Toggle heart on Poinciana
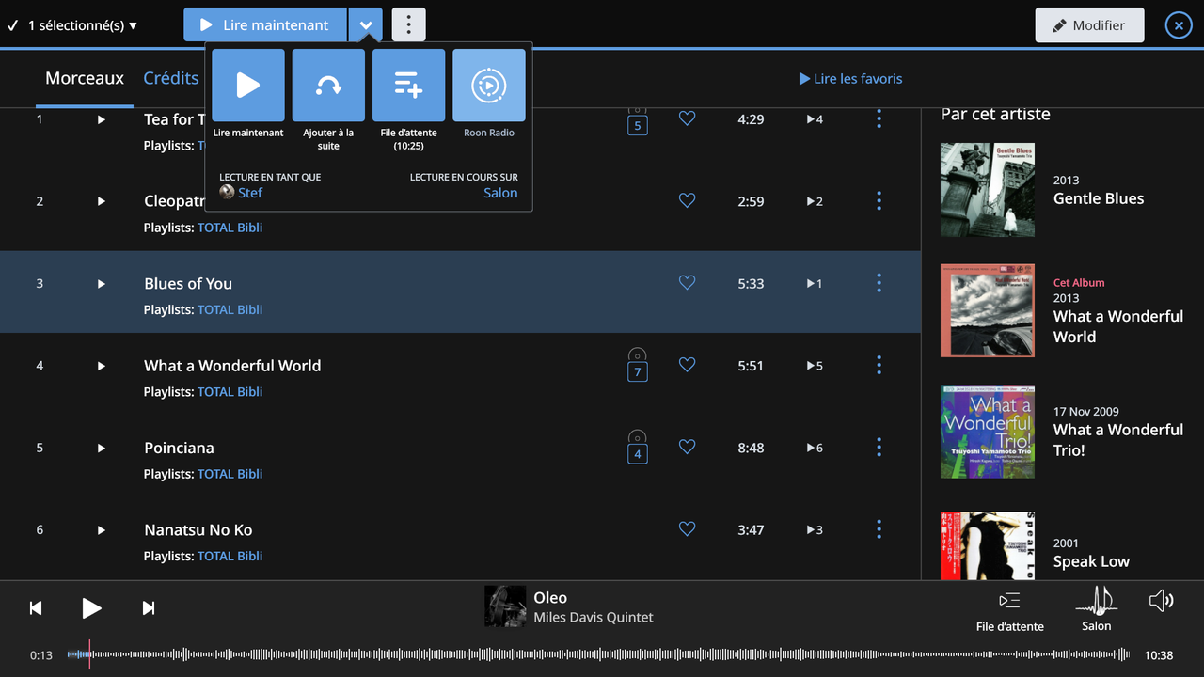This screenshot has width=1204, height=677. [687, 447]
